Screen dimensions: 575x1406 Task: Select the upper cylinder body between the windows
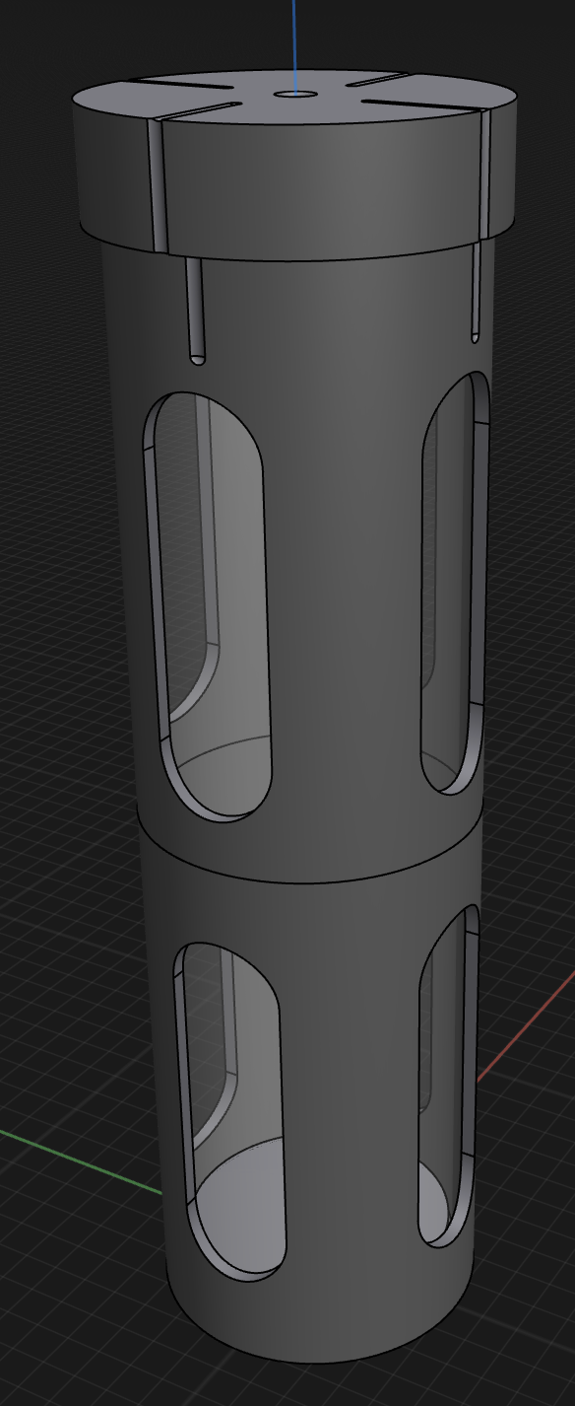point(345,592)
